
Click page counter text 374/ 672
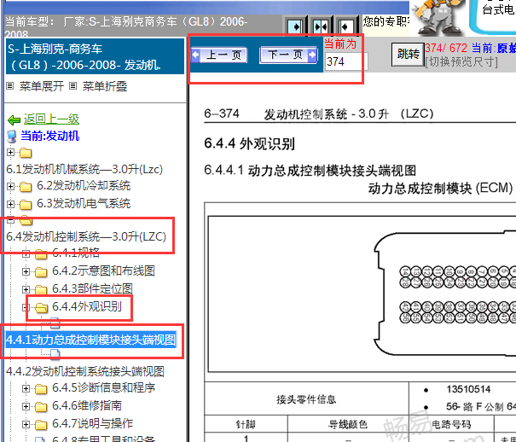tap(445, 48)
